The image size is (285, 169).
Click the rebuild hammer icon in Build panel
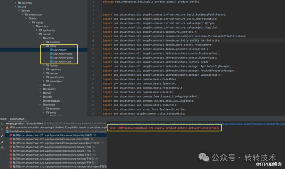(2, 124)
